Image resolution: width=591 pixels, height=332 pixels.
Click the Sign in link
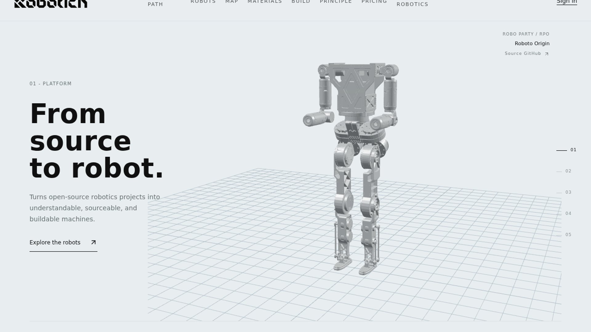click(x=567, y=2)
